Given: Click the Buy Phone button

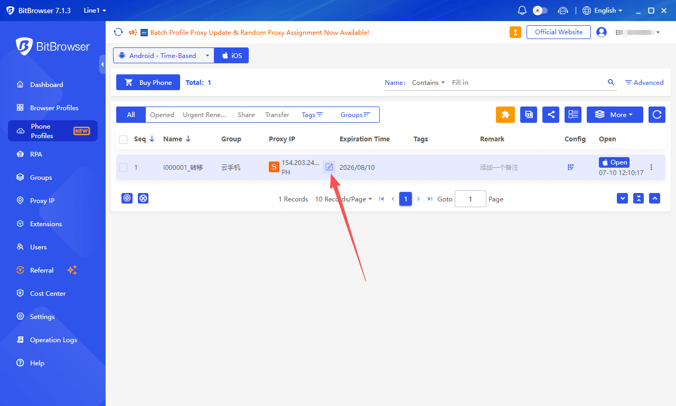Looking at the screenshot, I should pos(148,82).
